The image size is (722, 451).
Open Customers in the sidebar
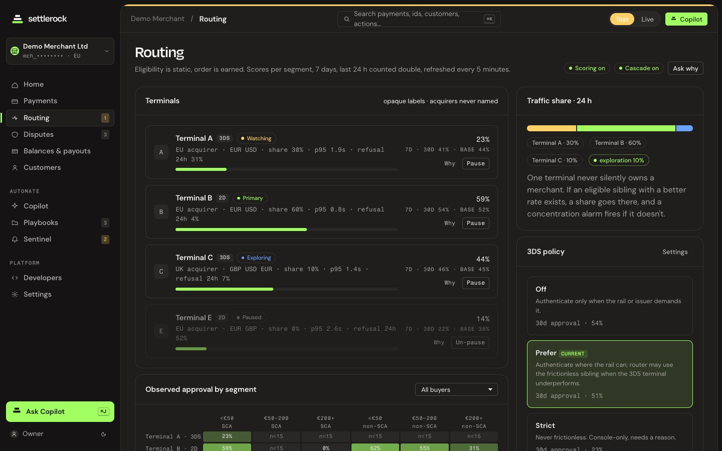pos(60,167)
